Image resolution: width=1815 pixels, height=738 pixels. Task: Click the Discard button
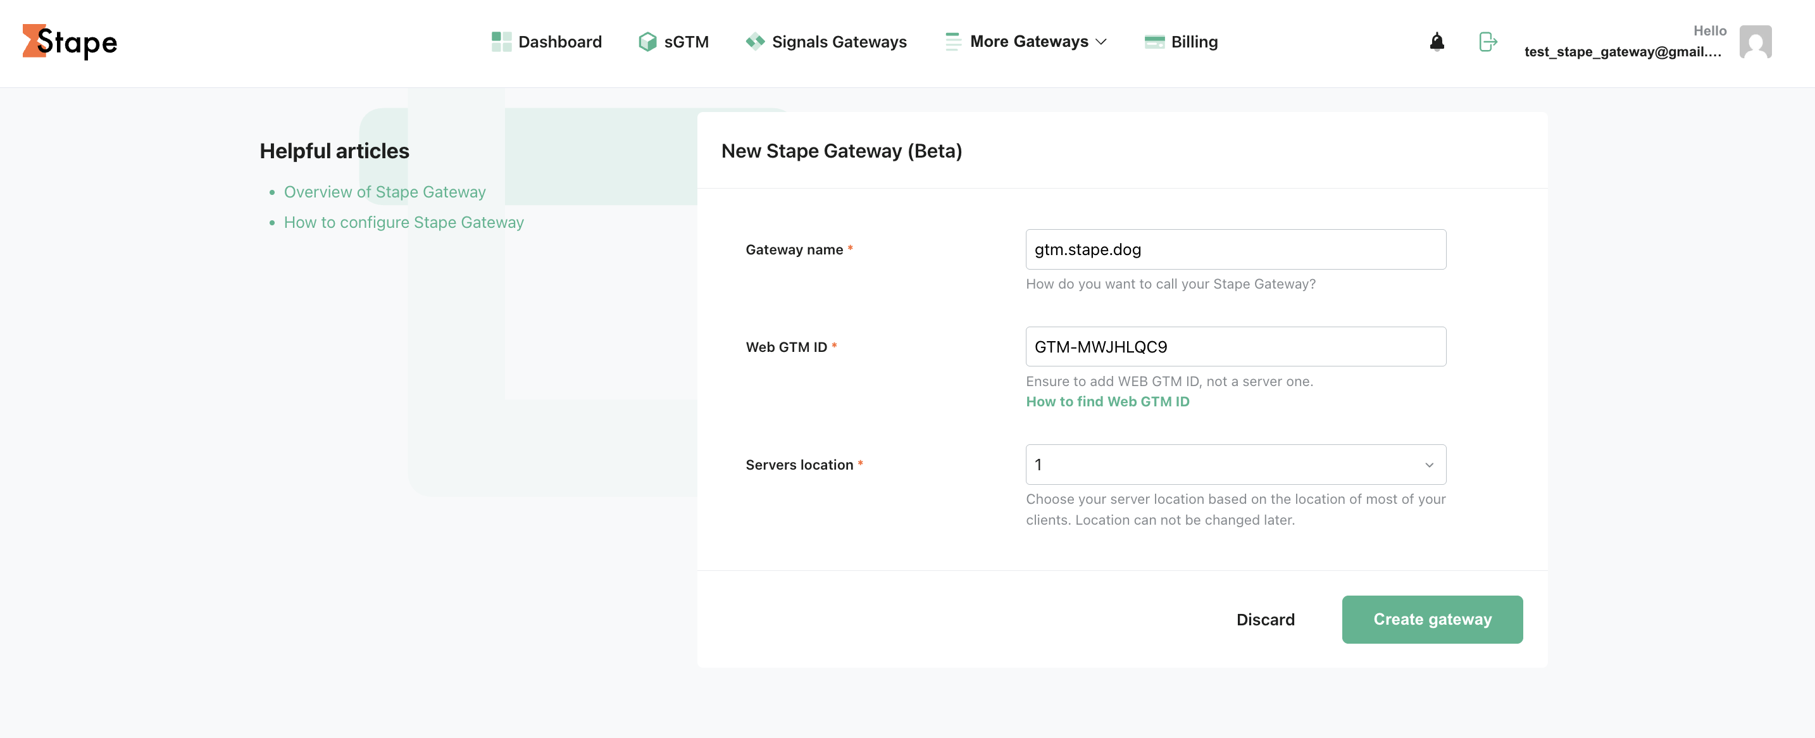pyautogui.click(x=1266, y=619)
